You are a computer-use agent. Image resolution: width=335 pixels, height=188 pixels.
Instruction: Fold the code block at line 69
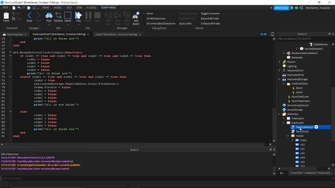coord(10,56)
